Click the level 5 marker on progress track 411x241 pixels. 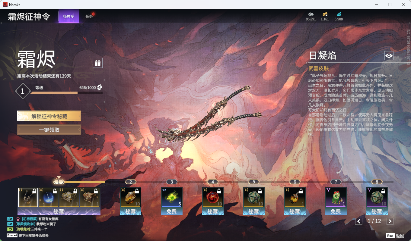(x=254, y=182)
